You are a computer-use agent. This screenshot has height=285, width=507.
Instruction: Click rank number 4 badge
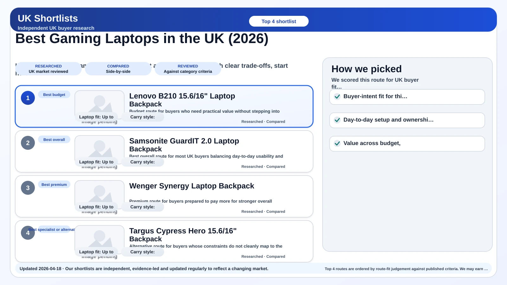click(28, 233)
